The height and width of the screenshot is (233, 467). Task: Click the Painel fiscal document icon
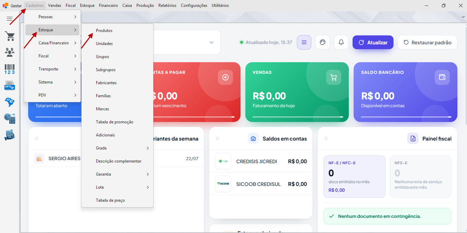click(x=413, y=138)
